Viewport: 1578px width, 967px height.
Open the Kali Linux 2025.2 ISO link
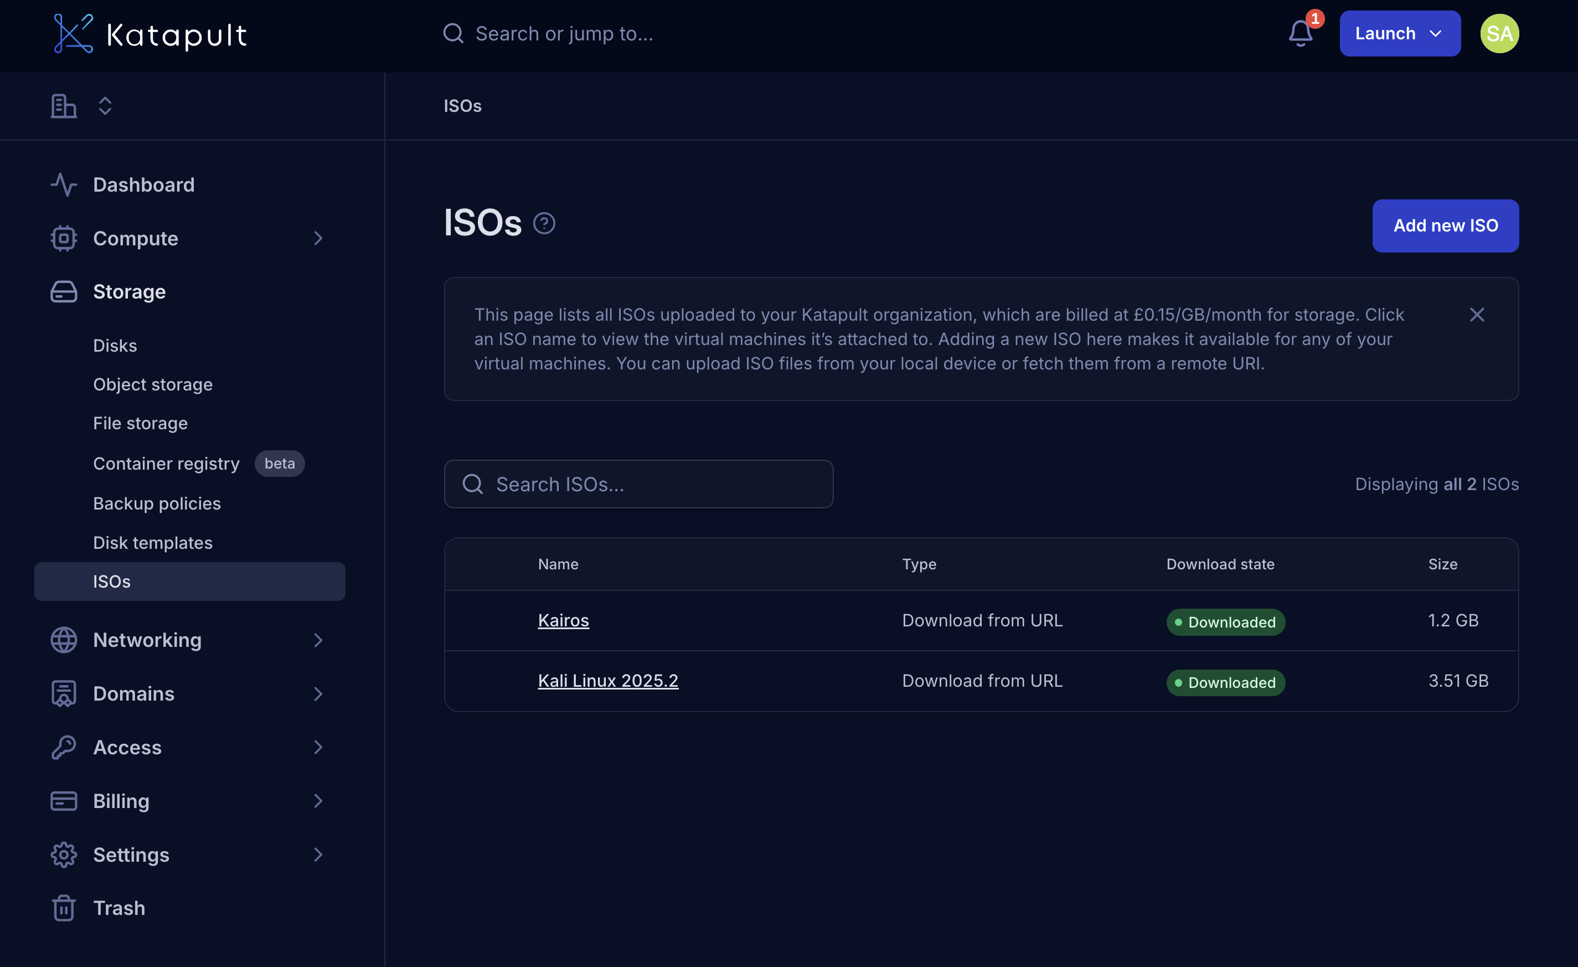coord(608,680)
